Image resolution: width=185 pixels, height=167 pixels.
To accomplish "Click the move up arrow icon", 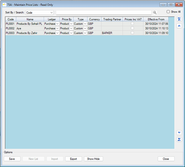I will tap(179, 26).
